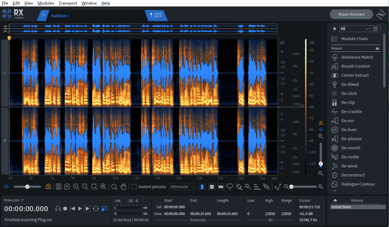The width and height of the screenshot is (389, 227).
Task: Click the Send Back button
Action: [x=156, y=15]
